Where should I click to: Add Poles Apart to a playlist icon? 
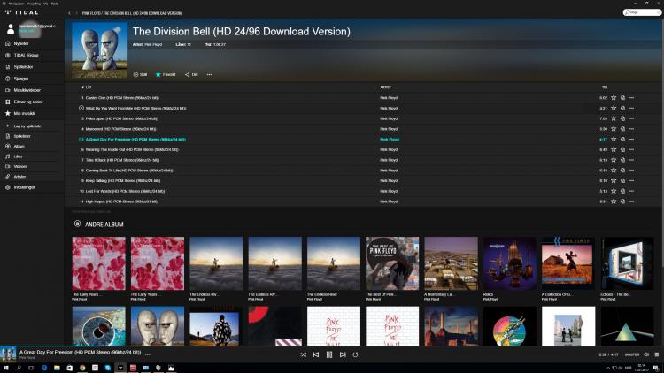click(622, 118)
